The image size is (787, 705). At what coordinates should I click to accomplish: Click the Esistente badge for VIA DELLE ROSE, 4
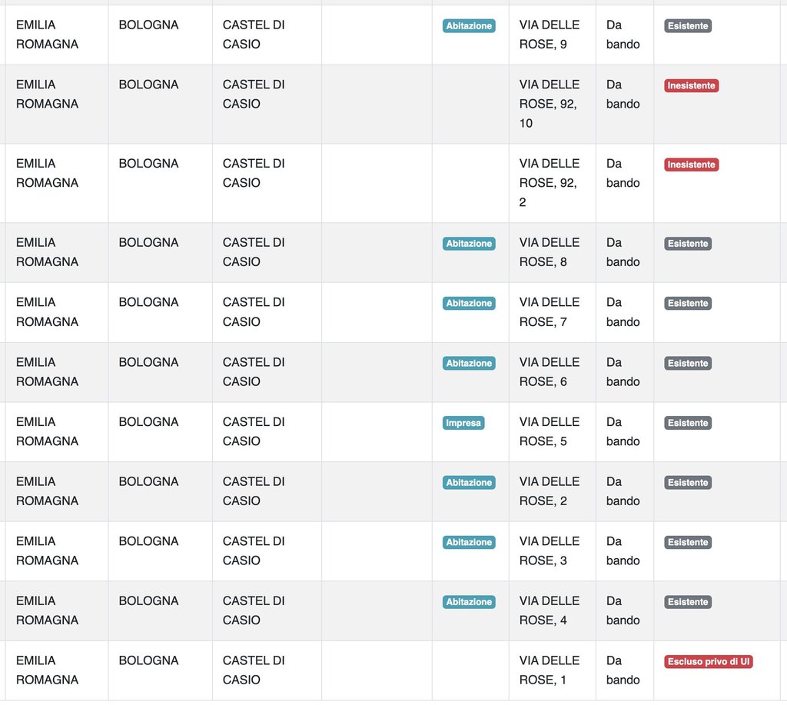[x=688, y=602]
